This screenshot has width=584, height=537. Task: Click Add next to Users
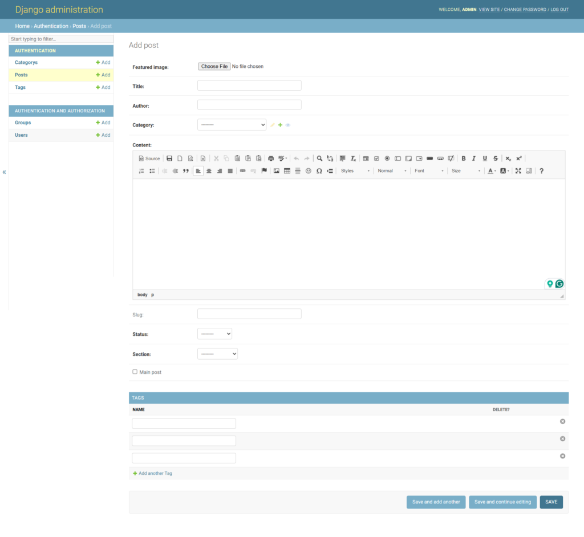tap(103, 135)
